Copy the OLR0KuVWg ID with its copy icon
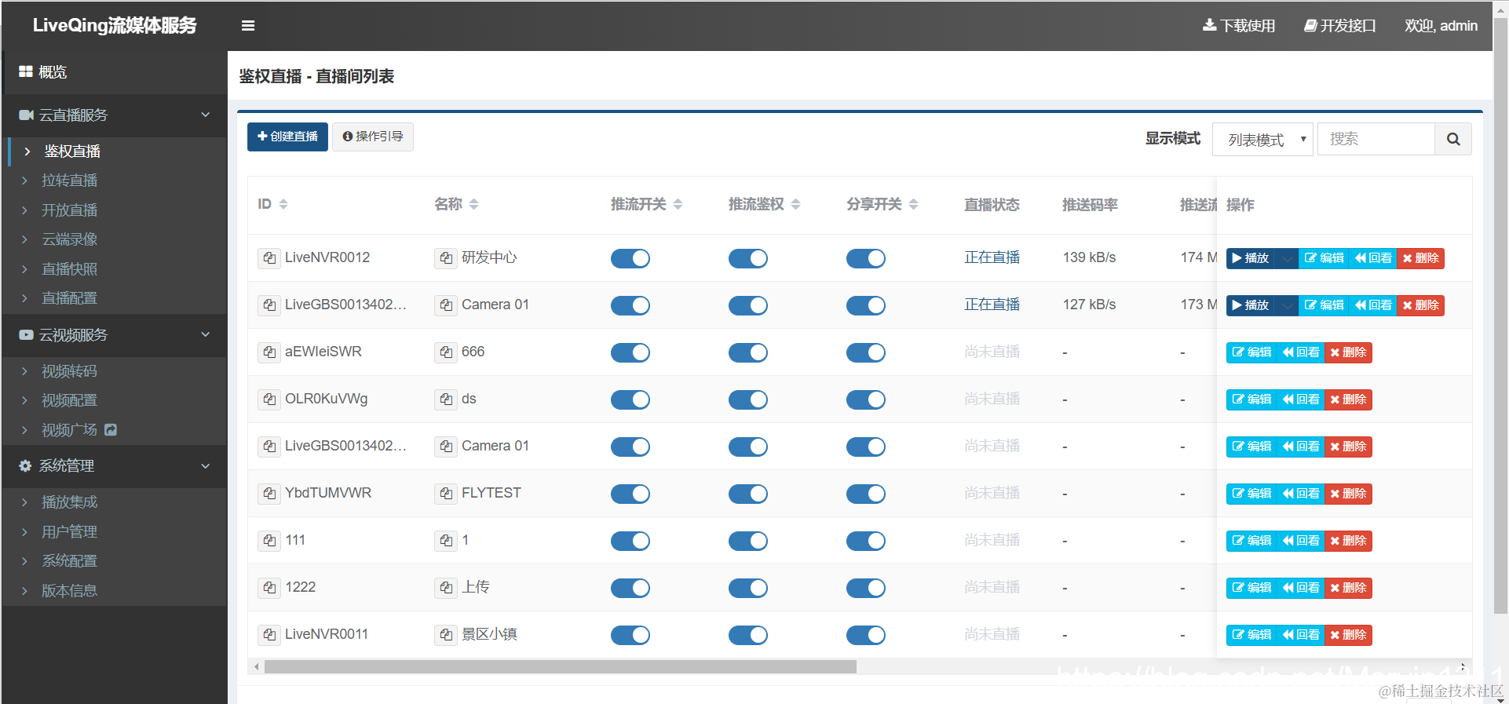The height and width of the screenshot is (704, 1509). (269, 399)
